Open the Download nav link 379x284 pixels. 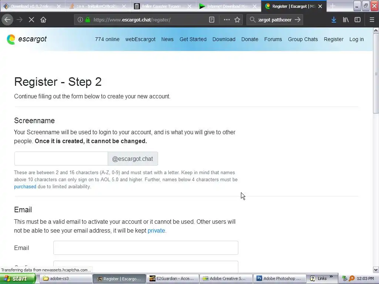click(224, 39)
